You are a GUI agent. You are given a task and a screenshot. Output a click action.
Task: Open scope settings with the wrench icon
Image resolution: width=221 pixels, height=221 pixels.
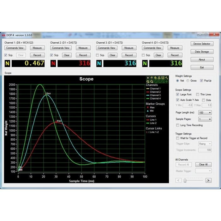(166, 78)
